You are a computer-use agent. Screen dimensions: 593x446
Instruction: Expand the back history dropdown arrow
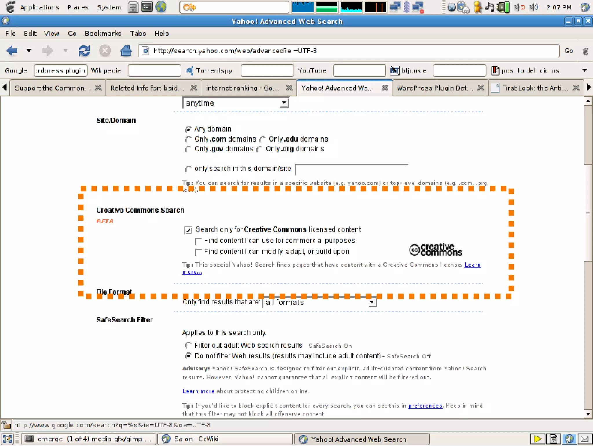click(29, 50)
